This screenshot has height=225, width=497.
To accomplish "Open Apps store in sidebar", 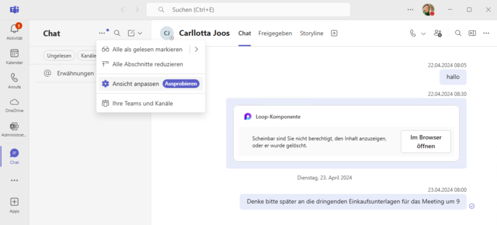I will 14,205.
